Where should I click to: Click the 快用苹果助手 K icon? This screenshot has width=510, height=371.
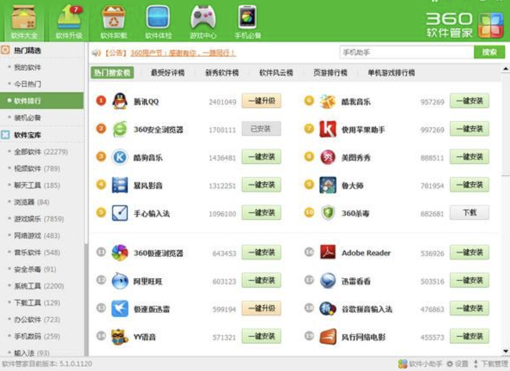pos(328,129)
